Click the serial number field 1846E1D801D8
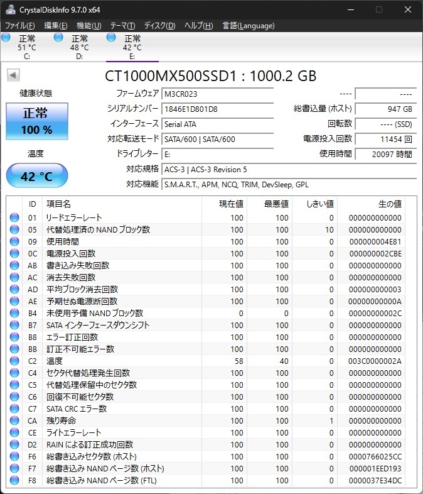 coord(218,109)
